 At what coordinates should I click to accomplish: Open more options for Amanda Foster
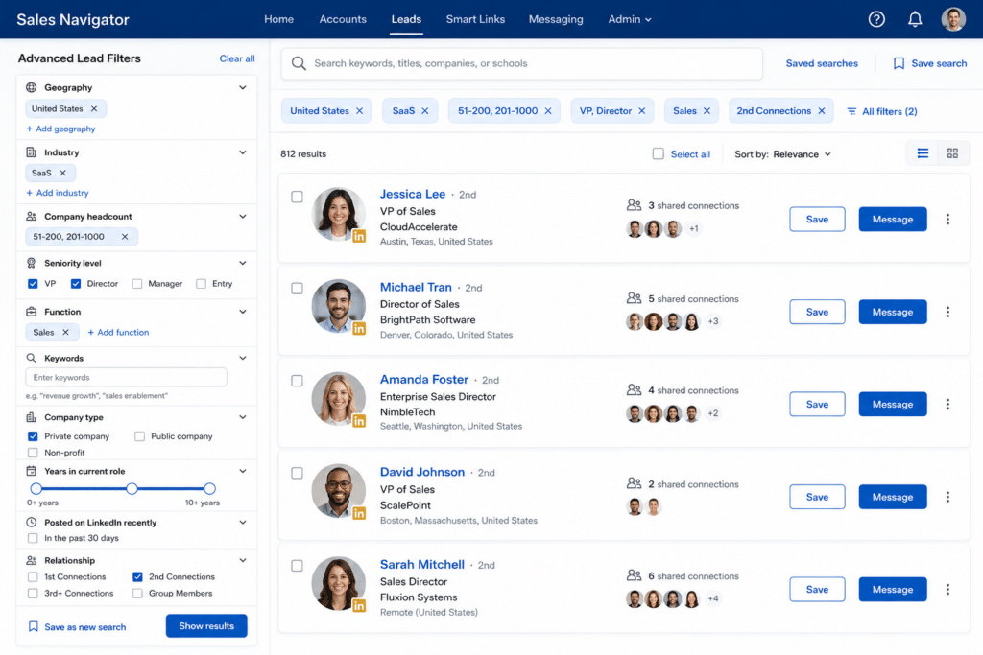[947, 405]
